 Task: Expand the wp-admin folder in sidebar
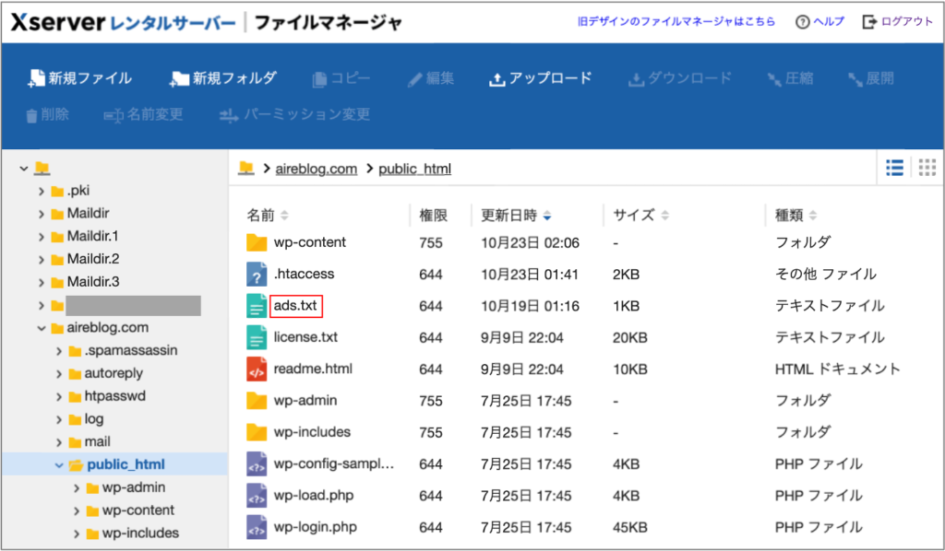point(78,487)
